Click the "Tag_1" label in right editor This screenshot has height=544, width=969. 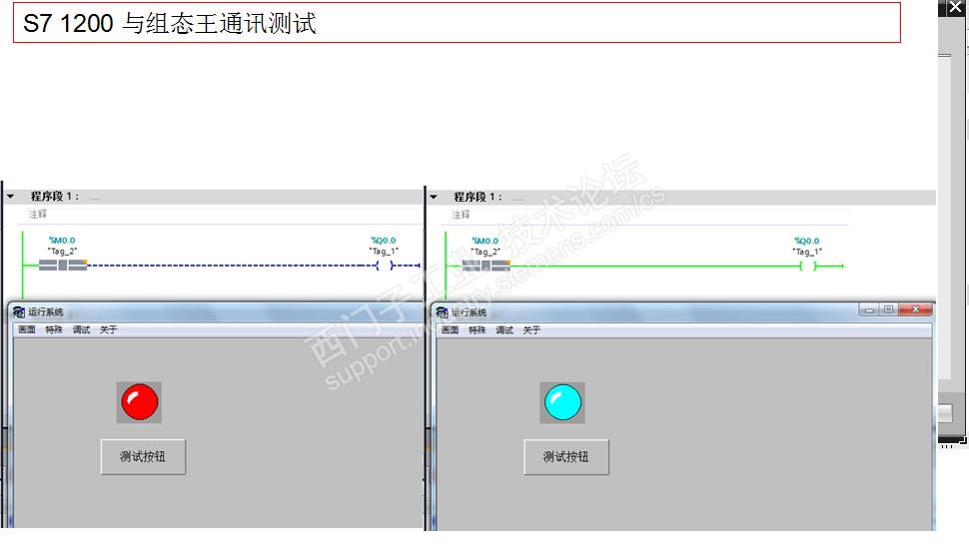[807, 252]
